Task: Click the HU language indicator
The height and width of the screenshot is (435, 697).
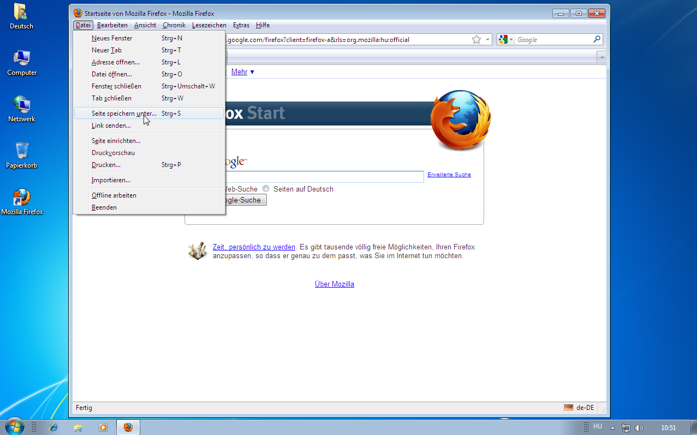Action: click(x=598, y=426)
